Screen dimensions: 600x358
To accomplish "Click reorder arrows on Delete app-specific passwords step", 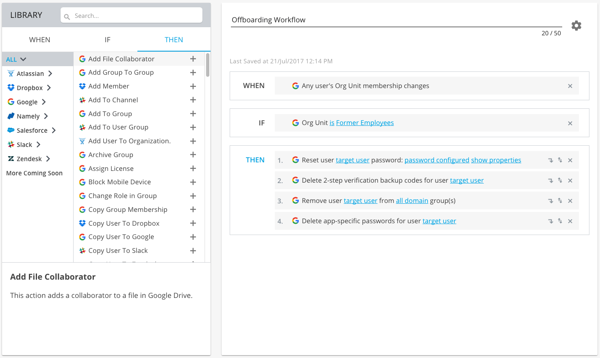I will (560, 221).
